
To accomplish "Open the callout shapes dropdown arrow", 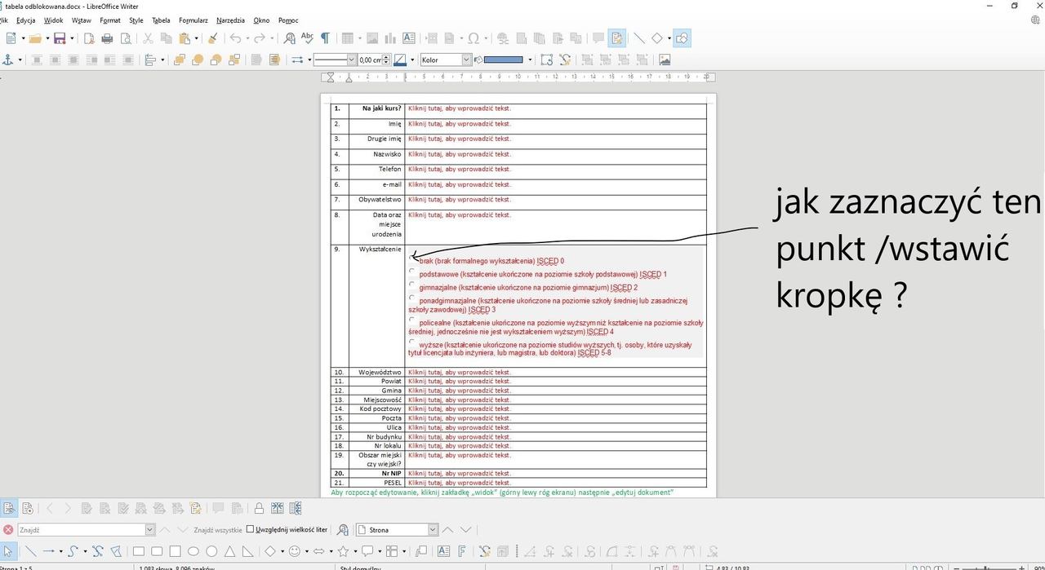I will click(379, 551).
